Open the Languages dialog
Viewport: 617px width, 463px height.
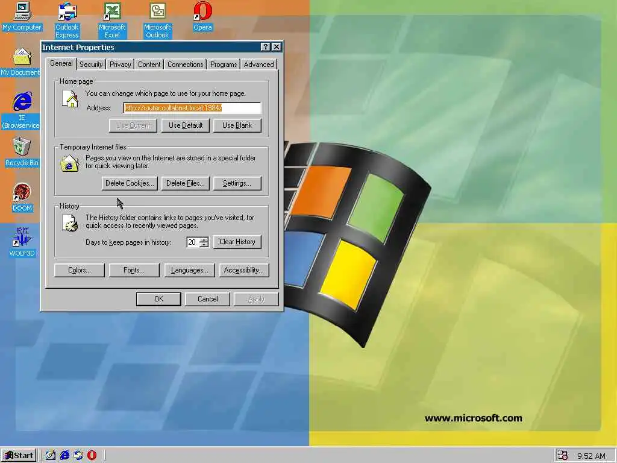(x=189, y=271)
